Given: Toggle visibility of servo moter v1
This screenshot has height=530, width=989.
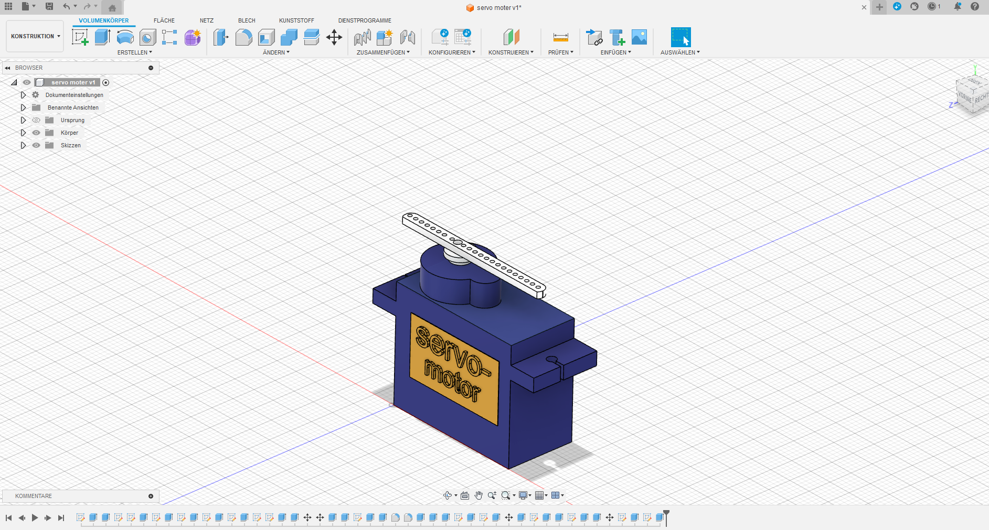Looking at the screenshot, I should click(27, 82).
